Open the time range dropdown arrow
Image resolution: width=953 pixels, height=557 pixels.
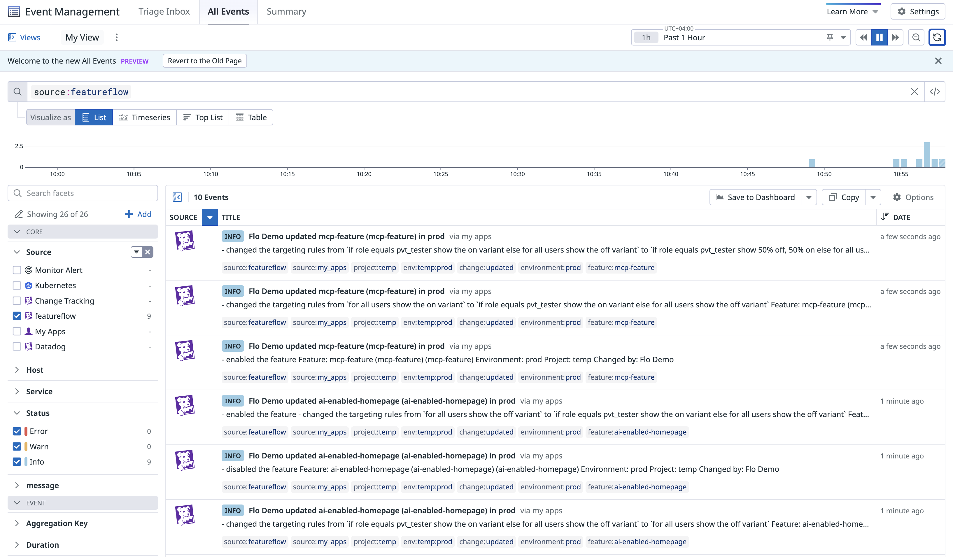pyautogui.click(x=843, y=37)
